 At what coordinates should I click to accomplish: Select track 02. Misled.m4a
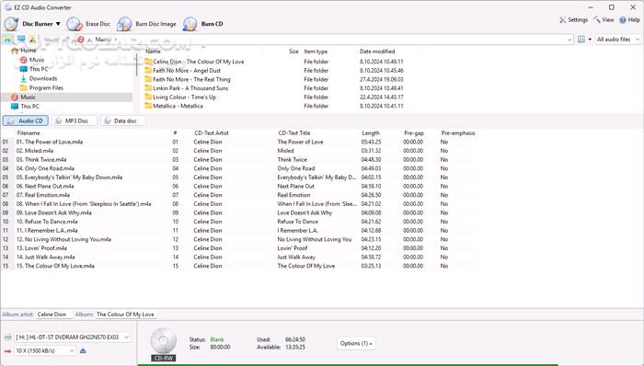[x=35, y=151]
